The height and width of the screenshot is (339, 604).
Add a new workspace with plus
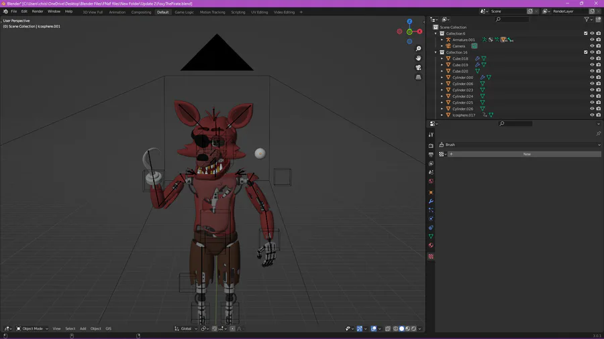click(301, 12)
